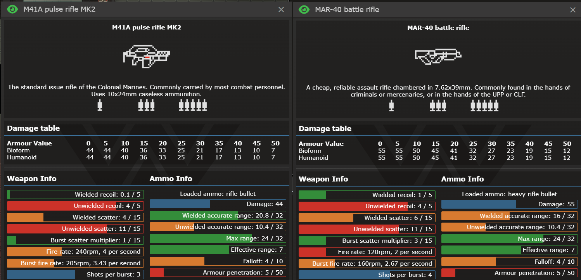Toggle green eye icon on MAR-40 window
This screenshot has width=581, height=280.
click(x=304, y=10)
